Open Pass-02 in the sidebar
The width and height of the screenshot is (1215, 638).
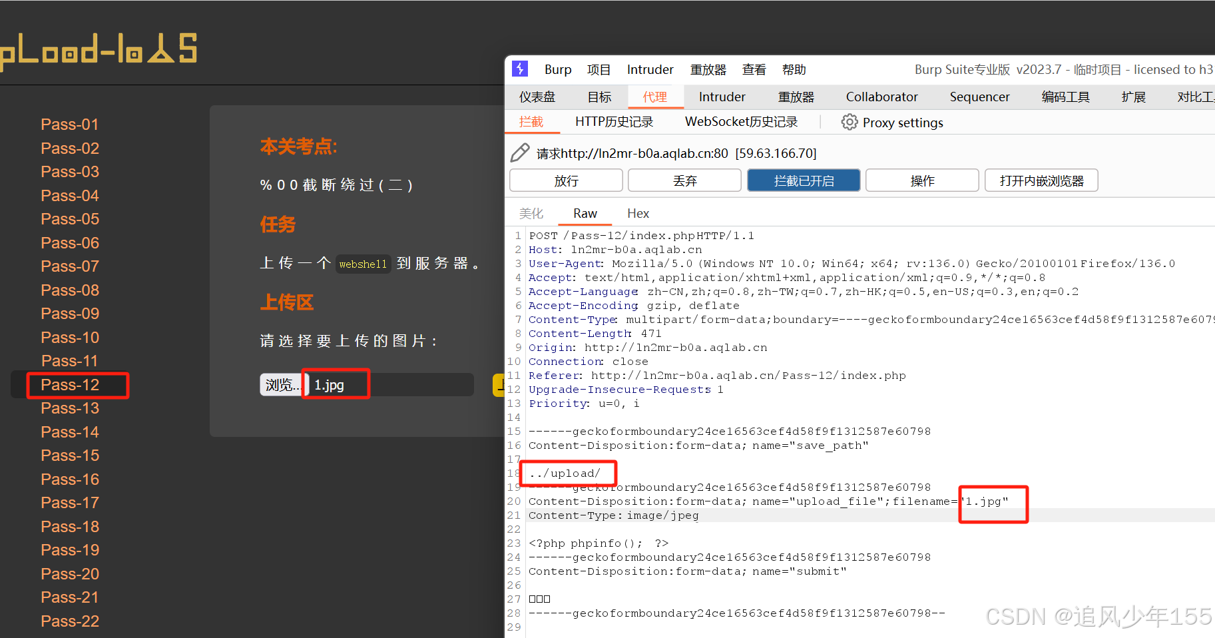[x=70, y=148]
